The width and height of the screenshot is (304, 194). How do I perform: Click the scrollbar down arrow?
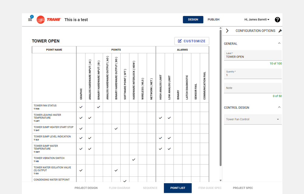click(220, 180)
